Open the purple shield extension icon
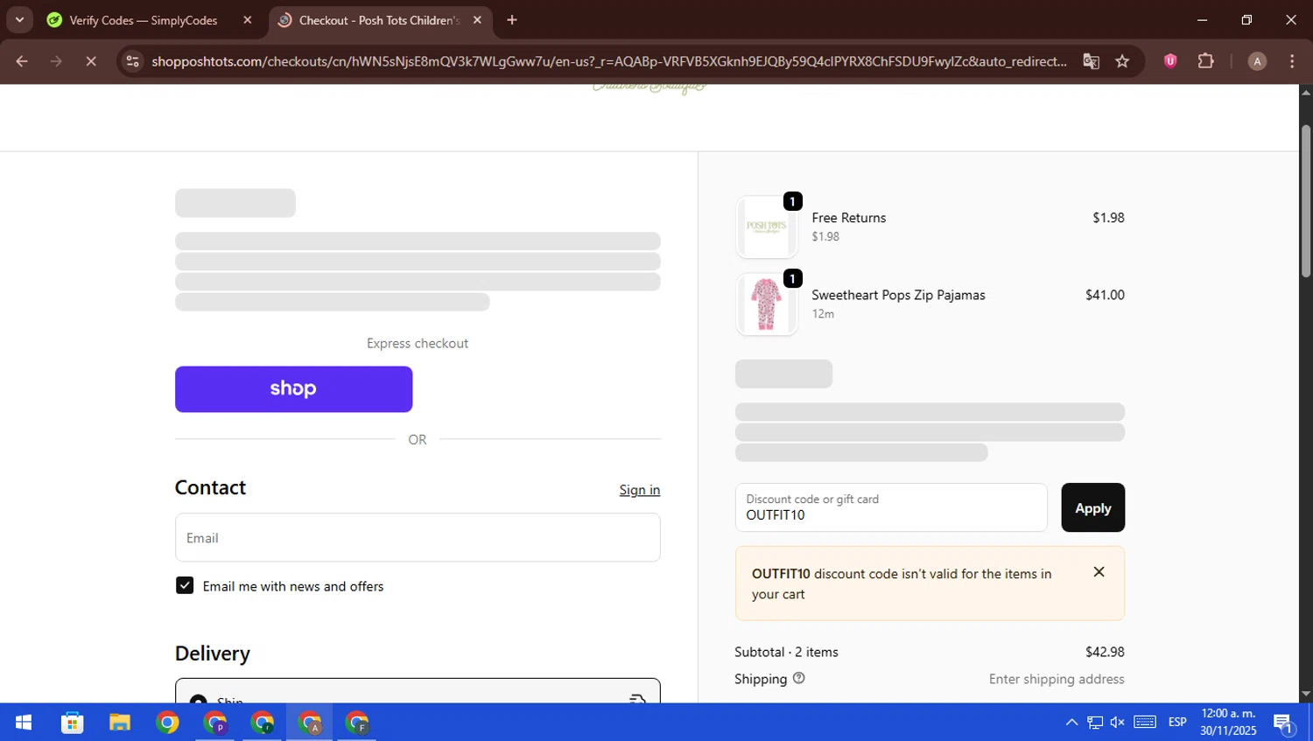 tap(1170, 61)
